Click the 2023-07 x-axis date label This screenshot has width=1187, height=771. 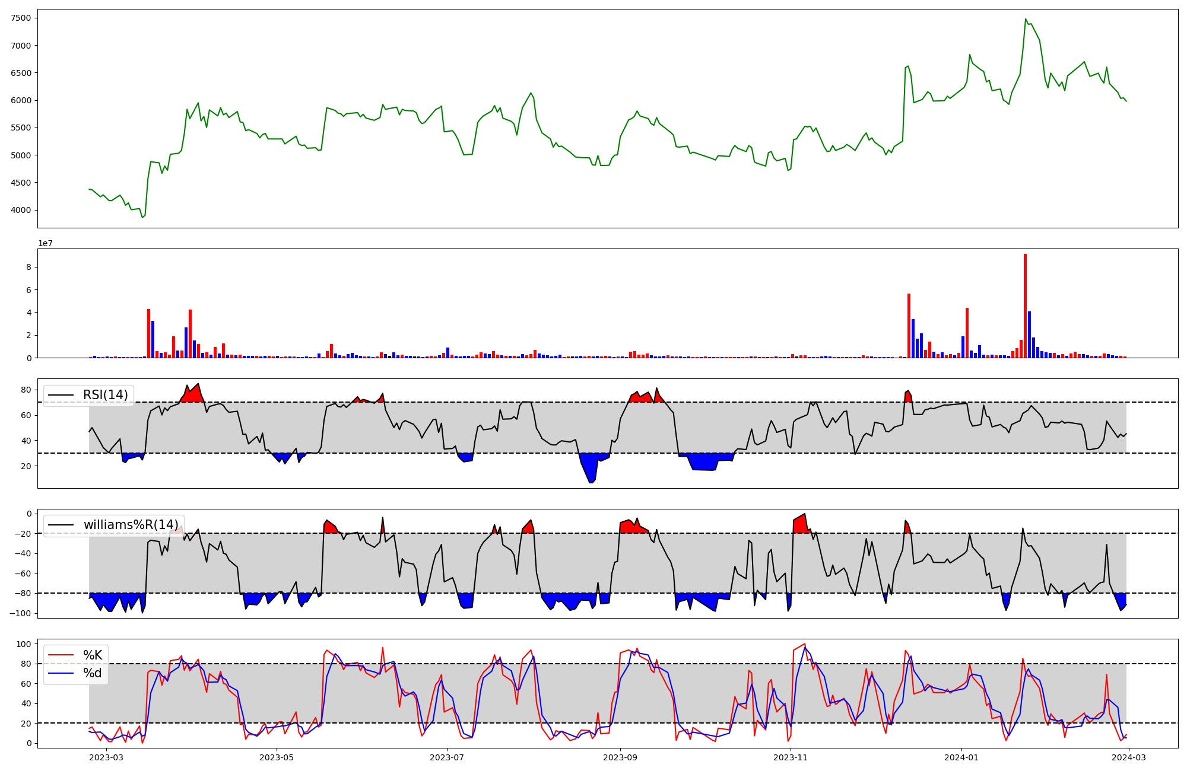(447, 757)
